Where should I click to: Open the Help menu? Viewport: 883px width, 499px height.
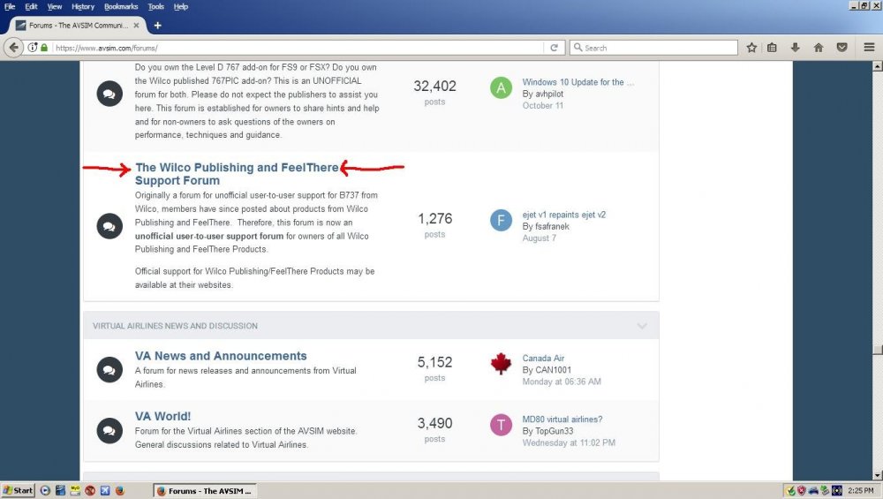[181, 7]
